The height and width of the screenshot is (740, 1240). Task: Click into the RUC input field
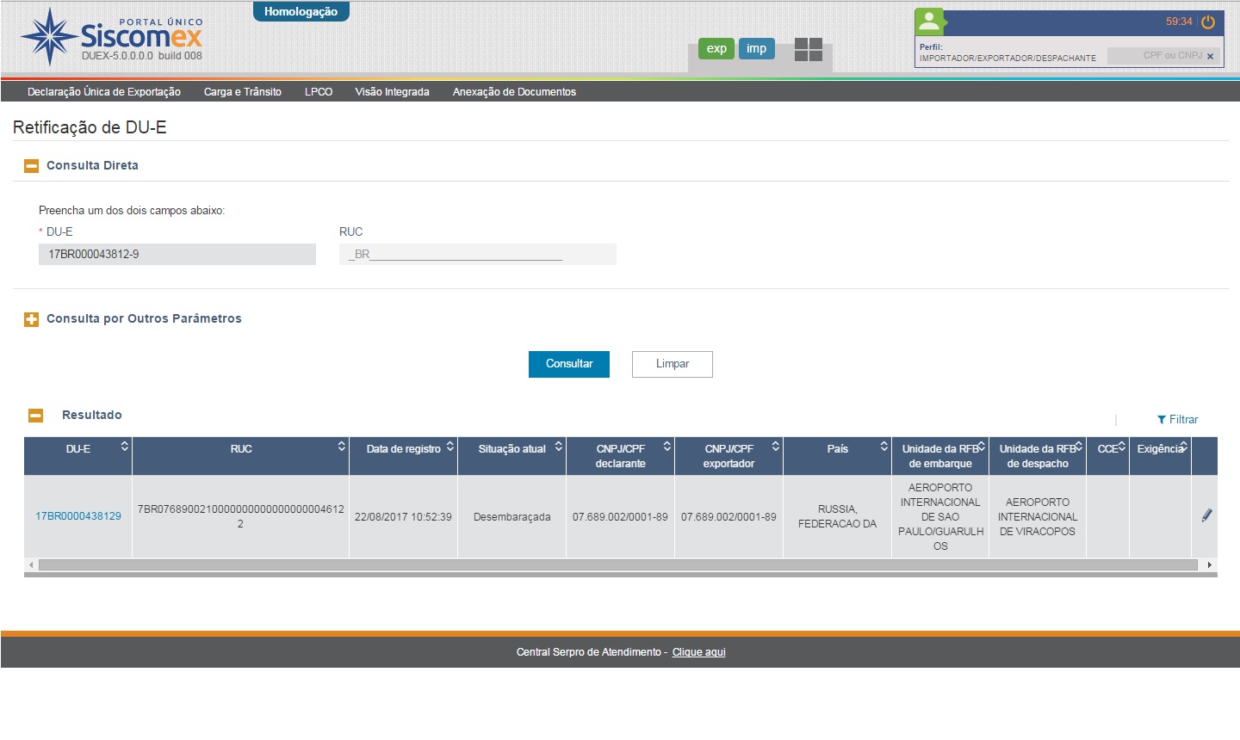[x=477, y=255]
